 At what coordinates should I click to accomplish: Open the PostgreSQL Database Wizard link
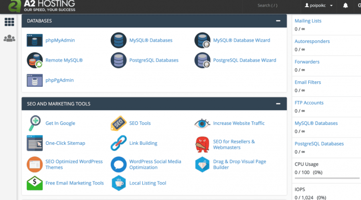pos(244,60)
